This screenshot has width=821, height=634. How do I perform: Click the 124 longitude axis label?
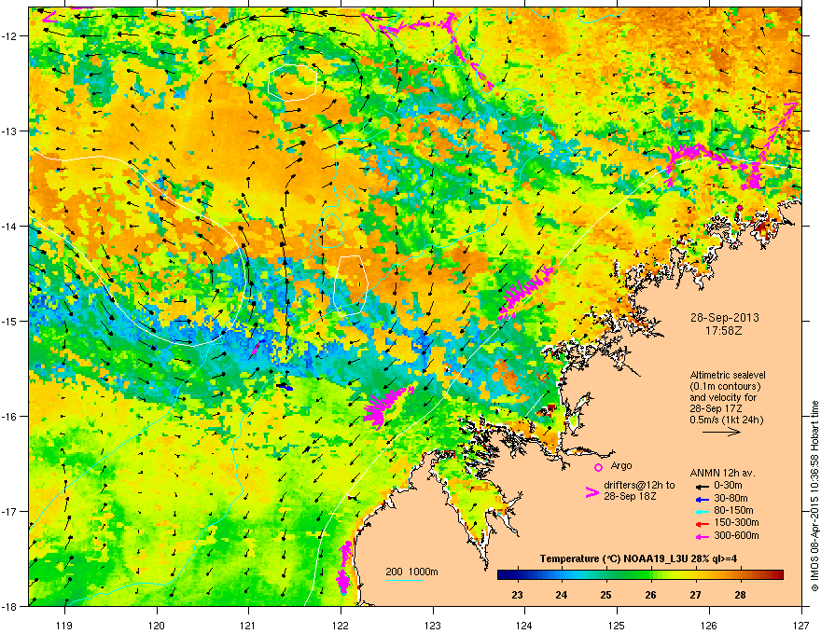point(524,625)
